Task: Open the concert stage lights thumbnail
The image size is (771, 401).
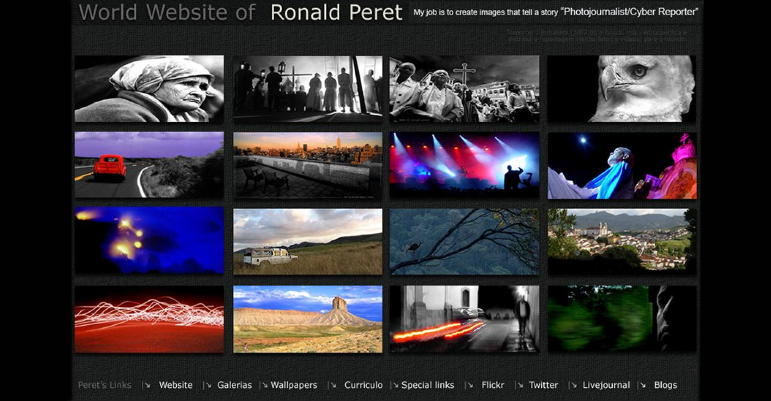Action: [x=464, y=165]
